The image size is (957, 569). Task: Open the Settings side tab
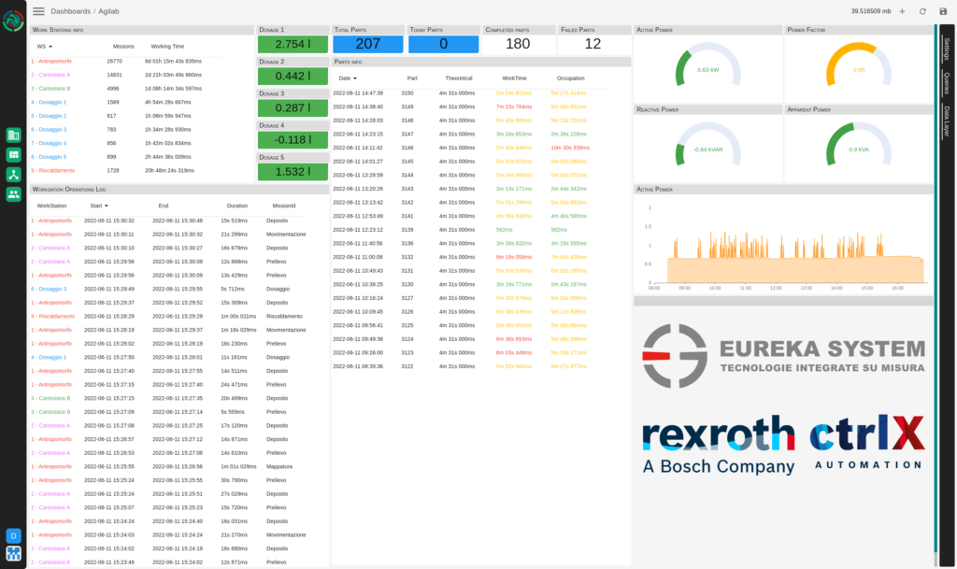(x=947, y=49)
